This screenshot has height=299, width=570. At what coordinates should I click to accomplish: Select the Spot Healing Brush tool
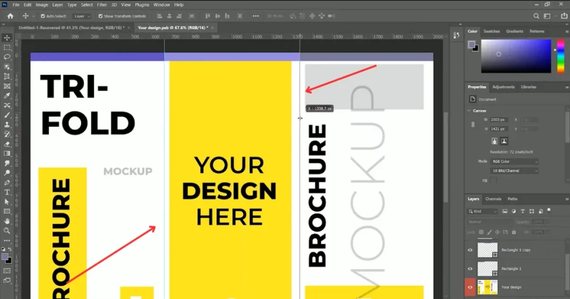7,105
